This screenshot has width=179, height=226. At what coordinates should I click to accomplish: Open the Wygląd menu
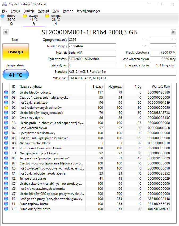tap(43, 11)
